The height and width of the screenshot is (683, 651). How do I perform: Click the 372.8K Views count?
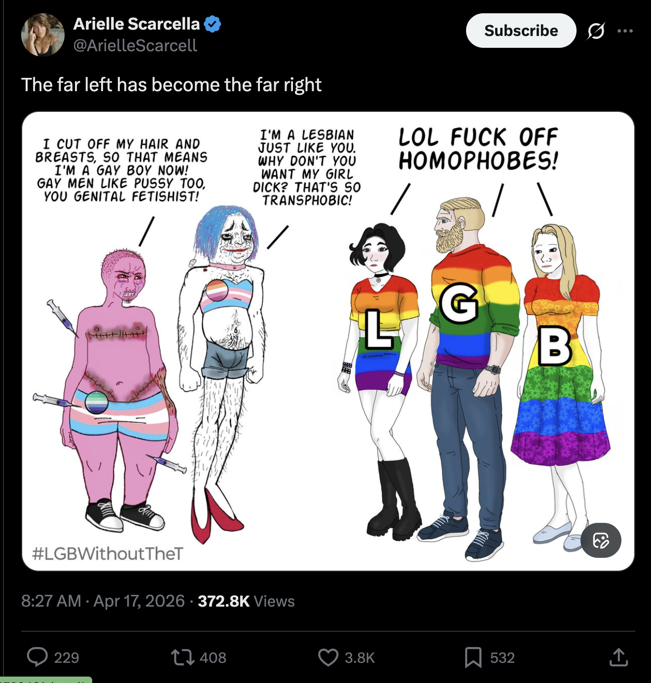(246, 601)
